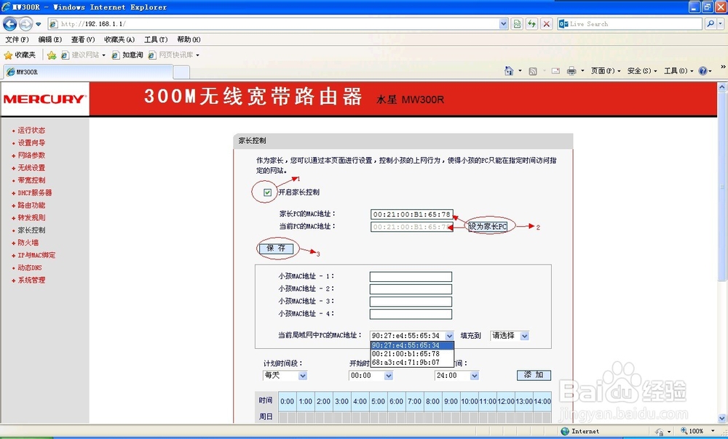
Task: Click the yellow 收藏夹 favorites star icon
Action: tap(8, 55)
